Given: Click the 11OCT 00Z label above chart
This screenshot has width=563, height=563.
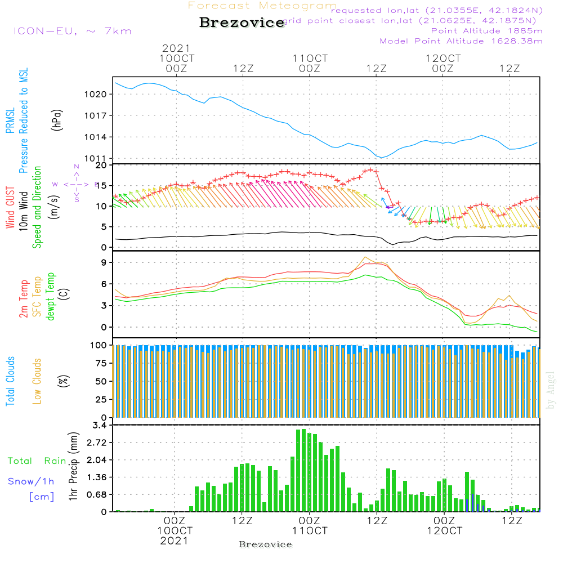Looking at the screenshot, I should pos(310,63).
